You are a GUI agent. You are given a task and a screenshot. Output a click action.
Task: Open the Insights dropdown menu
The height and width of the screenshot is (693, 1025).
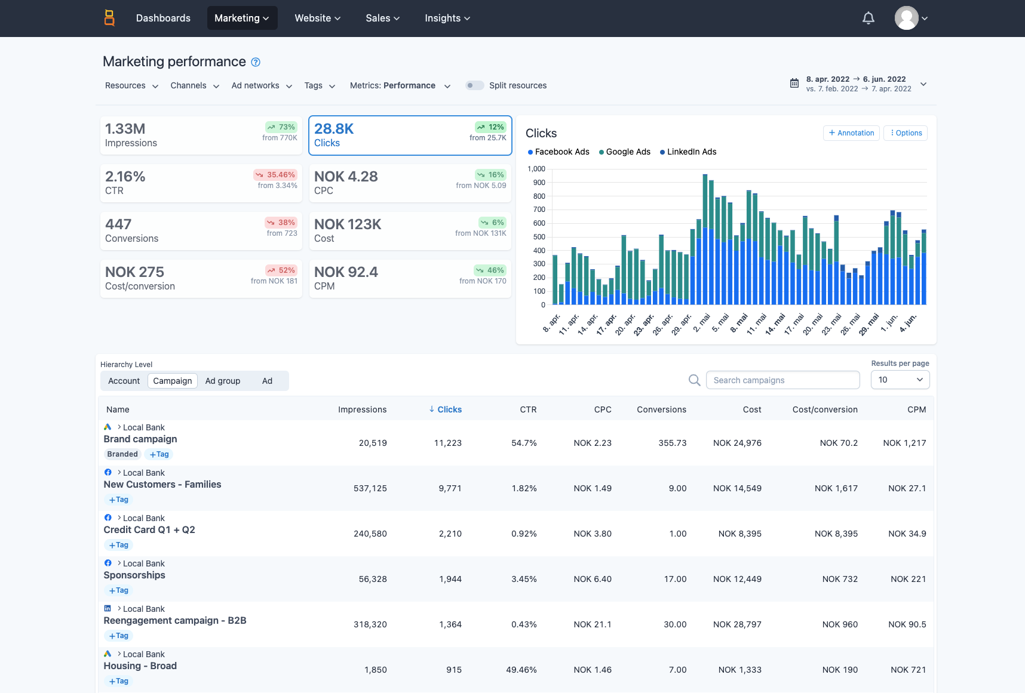pyautogui.click(x=447, y=18)
